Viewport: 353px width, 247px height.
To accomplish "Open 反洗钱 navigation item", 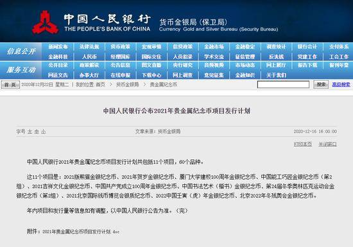I will tap(276, 56).
